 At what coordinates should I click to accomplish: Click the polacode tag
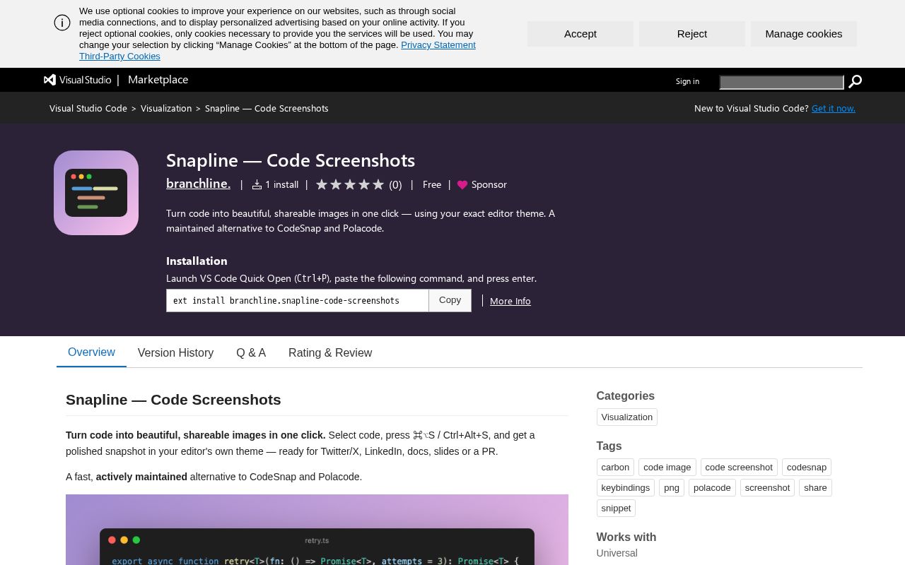pos(712,488)
